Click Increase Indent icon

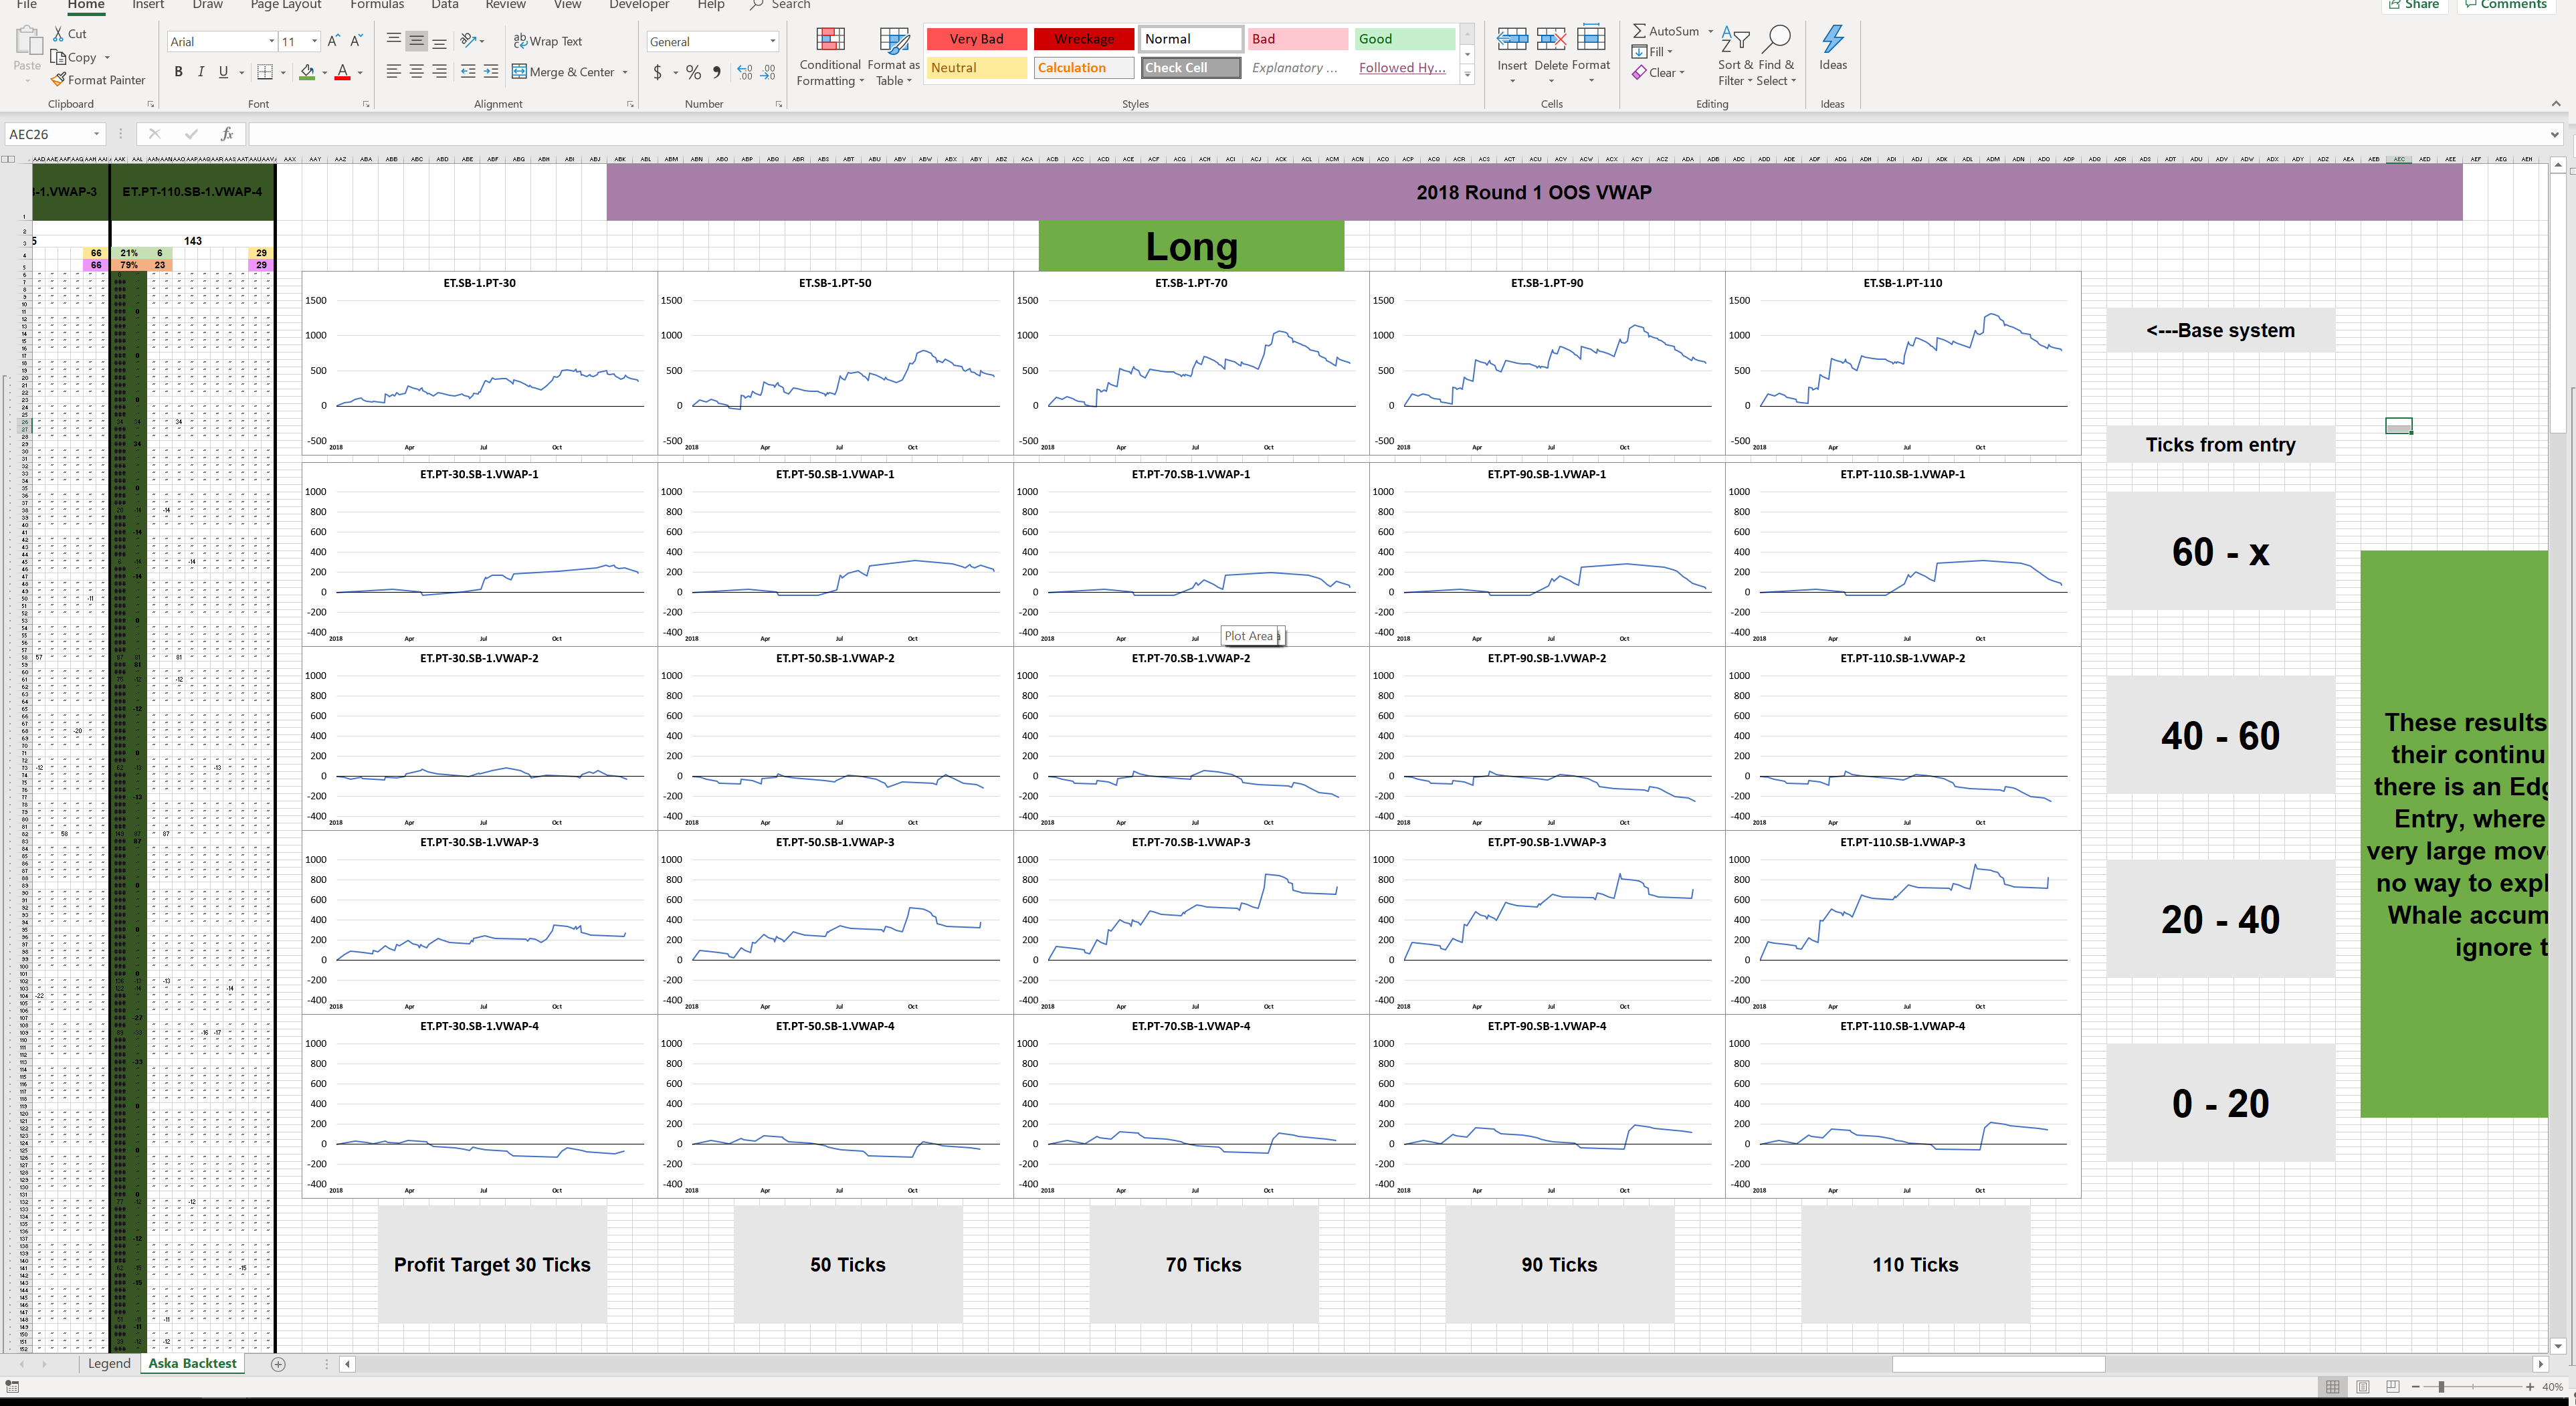[x=491, y=72]
